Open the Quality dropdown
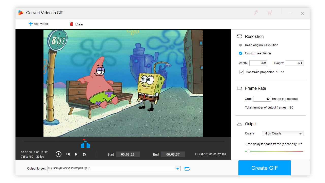This screenshot has height=183, width=325. coord(283,133)
